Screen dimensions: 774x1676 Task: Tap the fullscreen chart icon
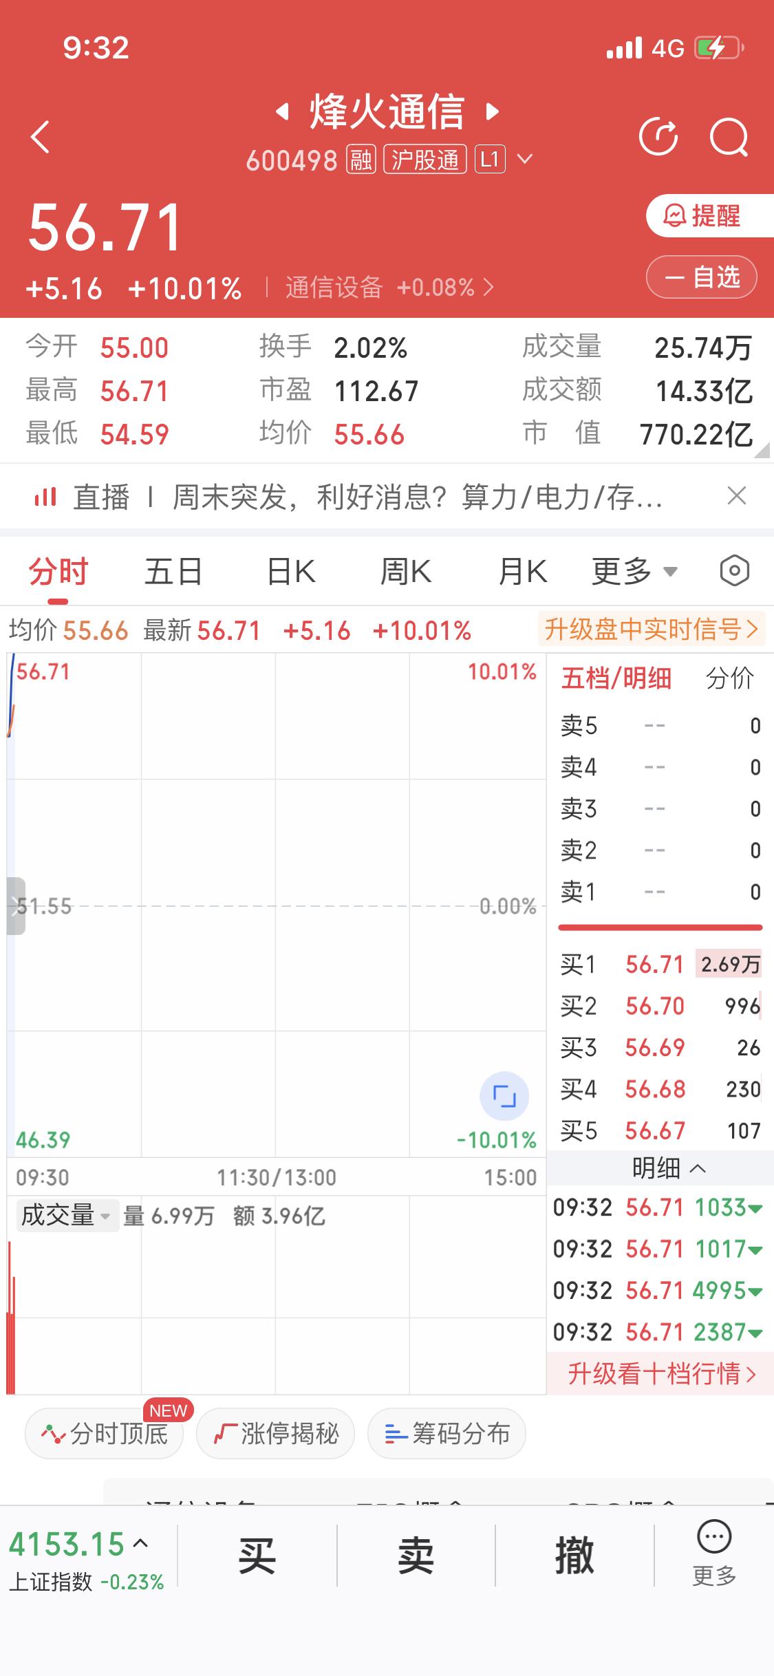click(504, 1095)
